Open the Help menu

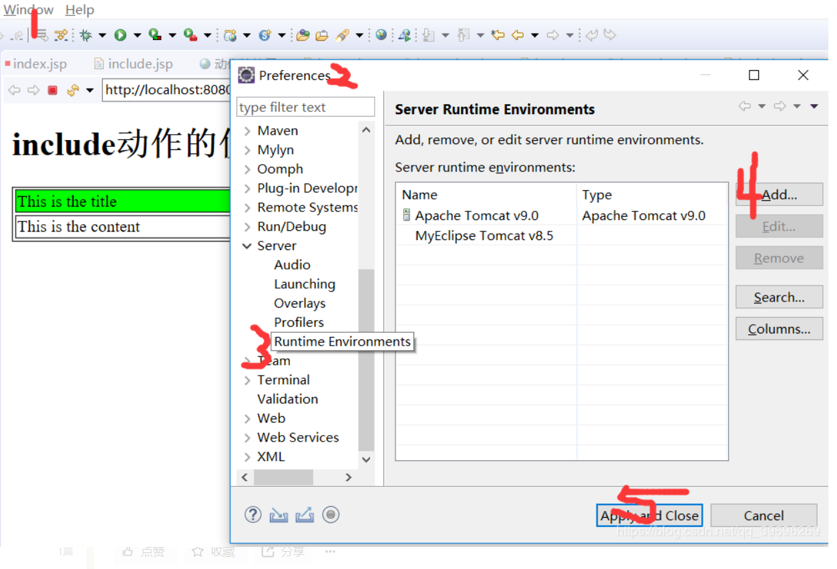(x=79, y=10)
